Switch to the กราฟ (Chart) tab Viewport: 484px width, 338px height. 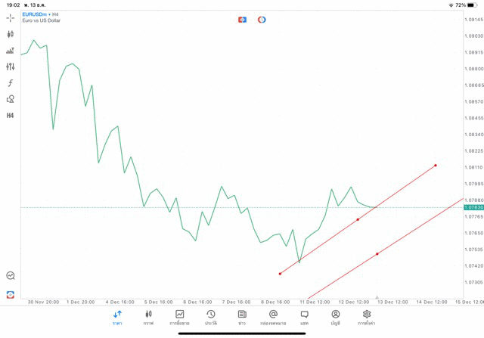148,317
